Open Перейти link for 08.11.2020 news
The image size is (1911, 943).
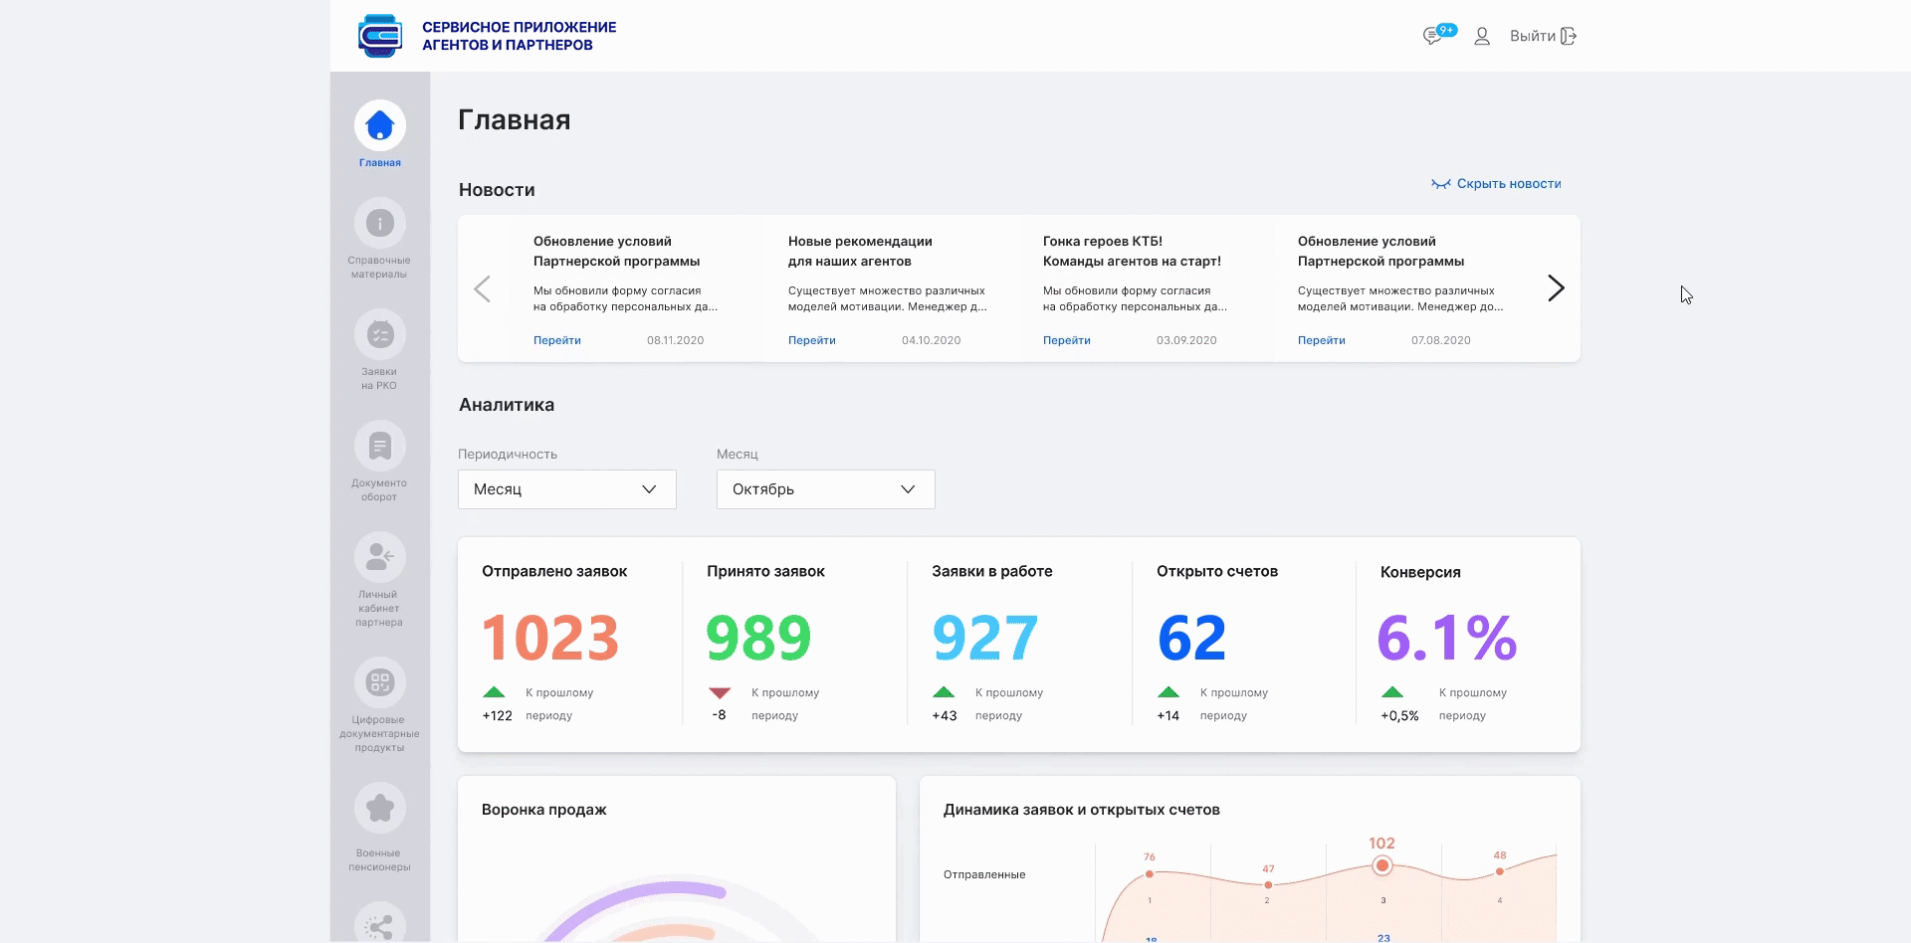[x=557, y=340]
